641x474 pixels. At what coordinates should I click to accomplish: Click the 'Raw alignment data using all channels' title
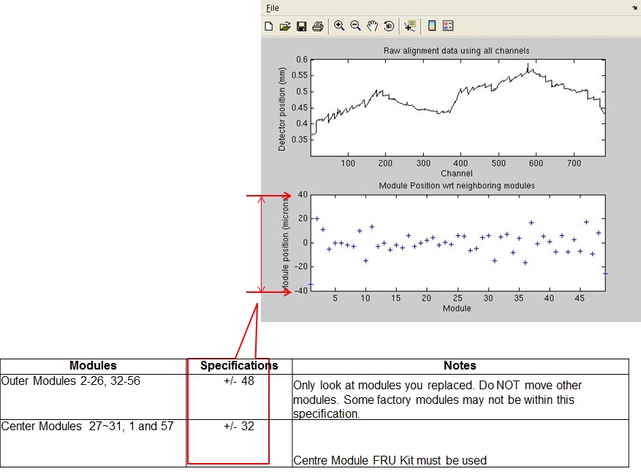pyautogui.click(x=456, y=50)
